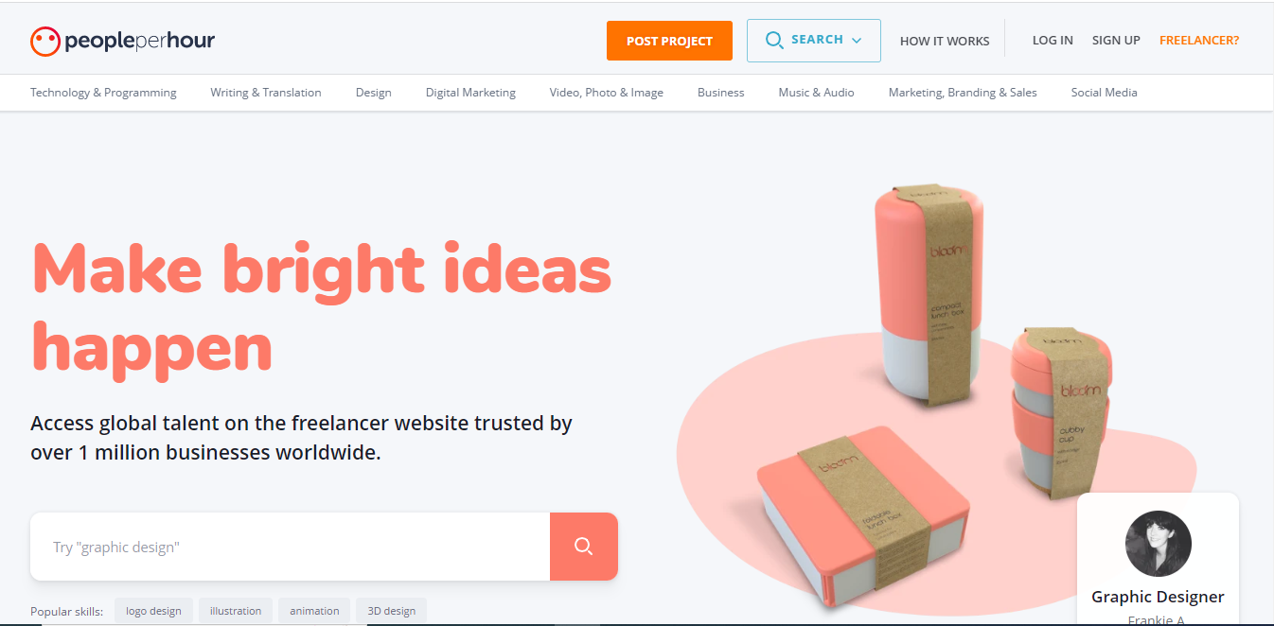The height and width of the screenshot is (626, 1274).
Task: Select the logo design skill tag
Action: tap(153, 610)
